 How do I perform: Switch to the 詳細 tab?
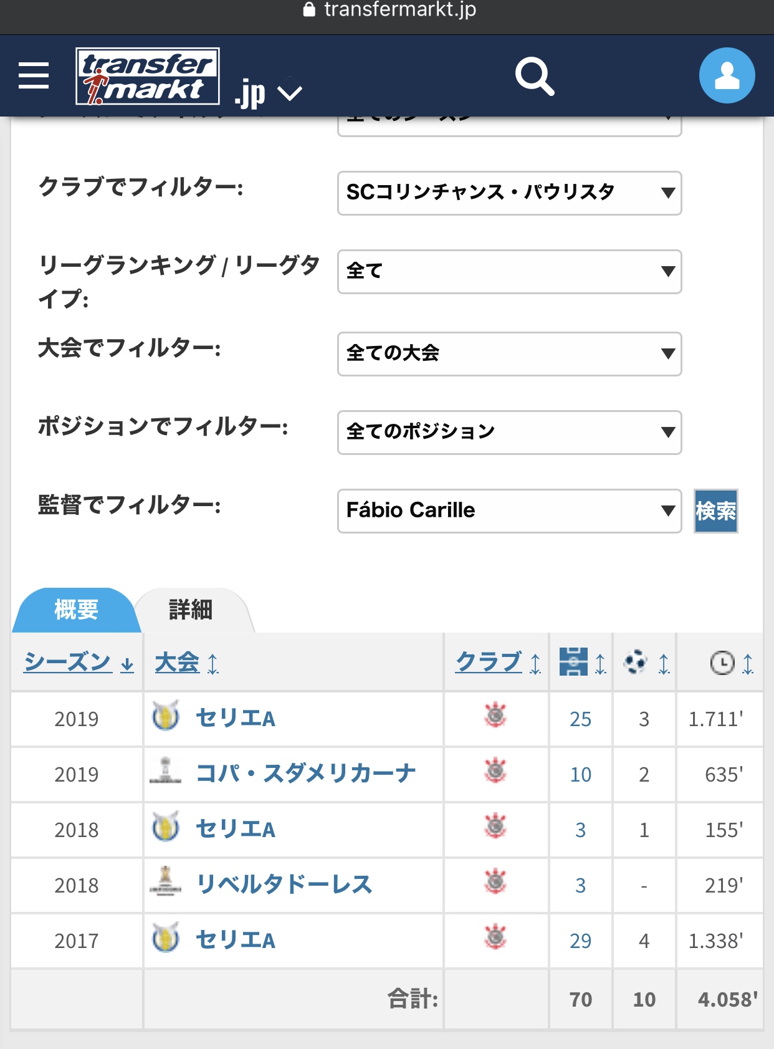click(x=191, y=610)
